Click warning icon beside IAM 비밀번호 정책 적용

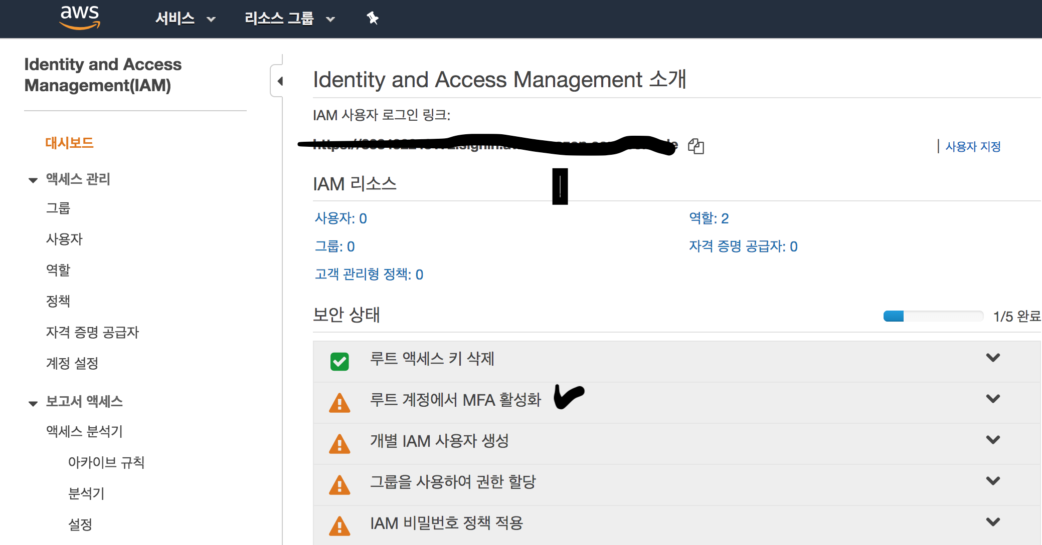click(339, 526)
